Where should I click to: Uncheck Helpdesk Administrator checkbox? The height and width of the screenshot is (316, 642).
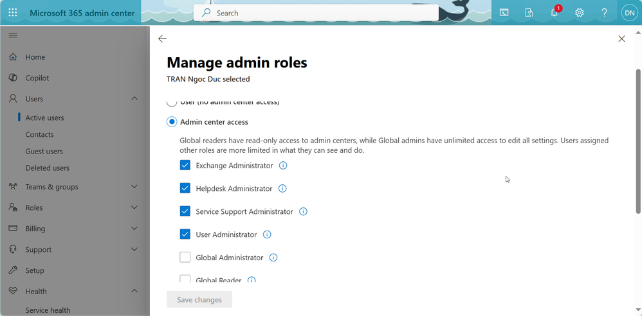tap(185, 188)
